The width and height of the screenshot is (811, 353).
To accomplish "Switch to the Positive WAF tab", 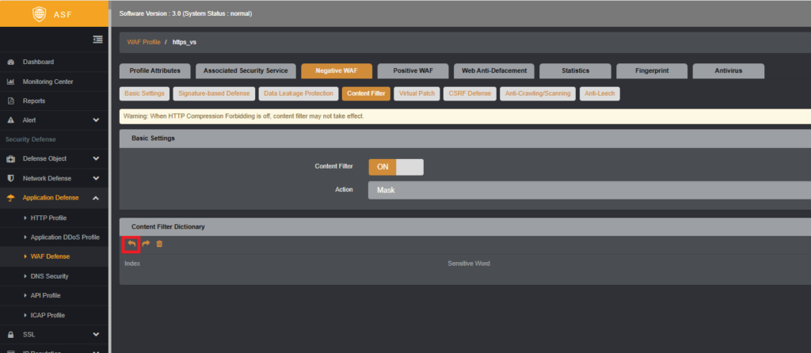I will [x=413, y=70].
